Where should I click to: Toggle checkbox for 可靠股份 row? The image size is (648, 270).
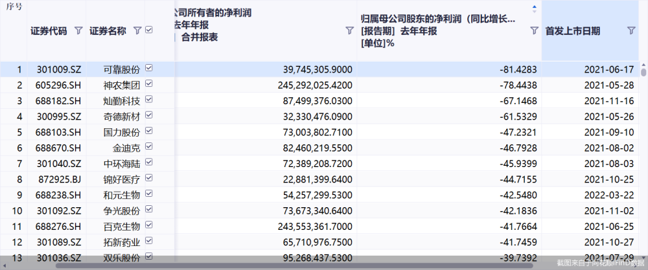(x=149, y=68)
